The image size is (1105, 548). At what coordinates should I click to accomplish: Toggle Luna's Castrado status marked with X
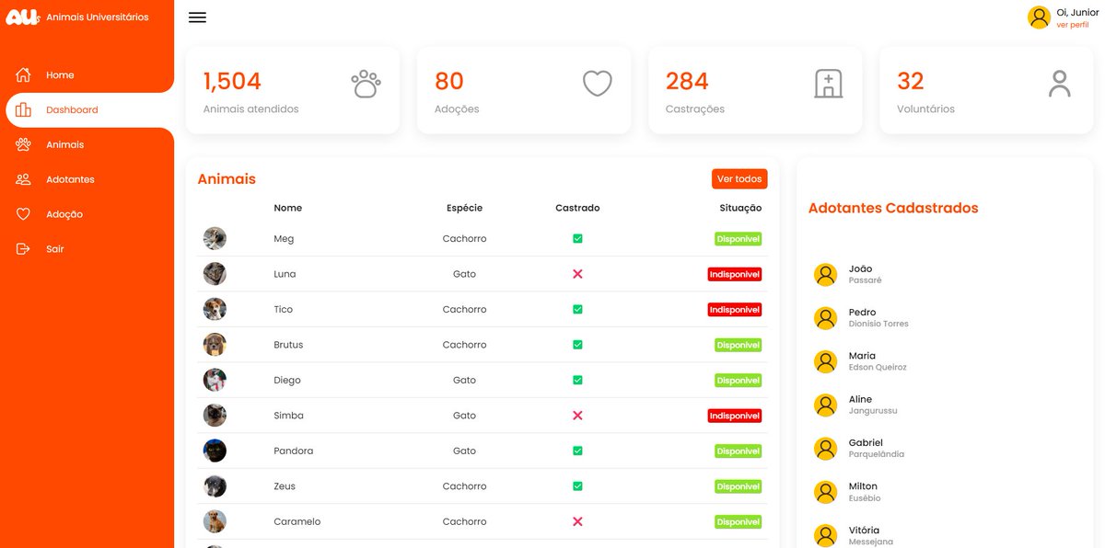click(x=577, y=274)
